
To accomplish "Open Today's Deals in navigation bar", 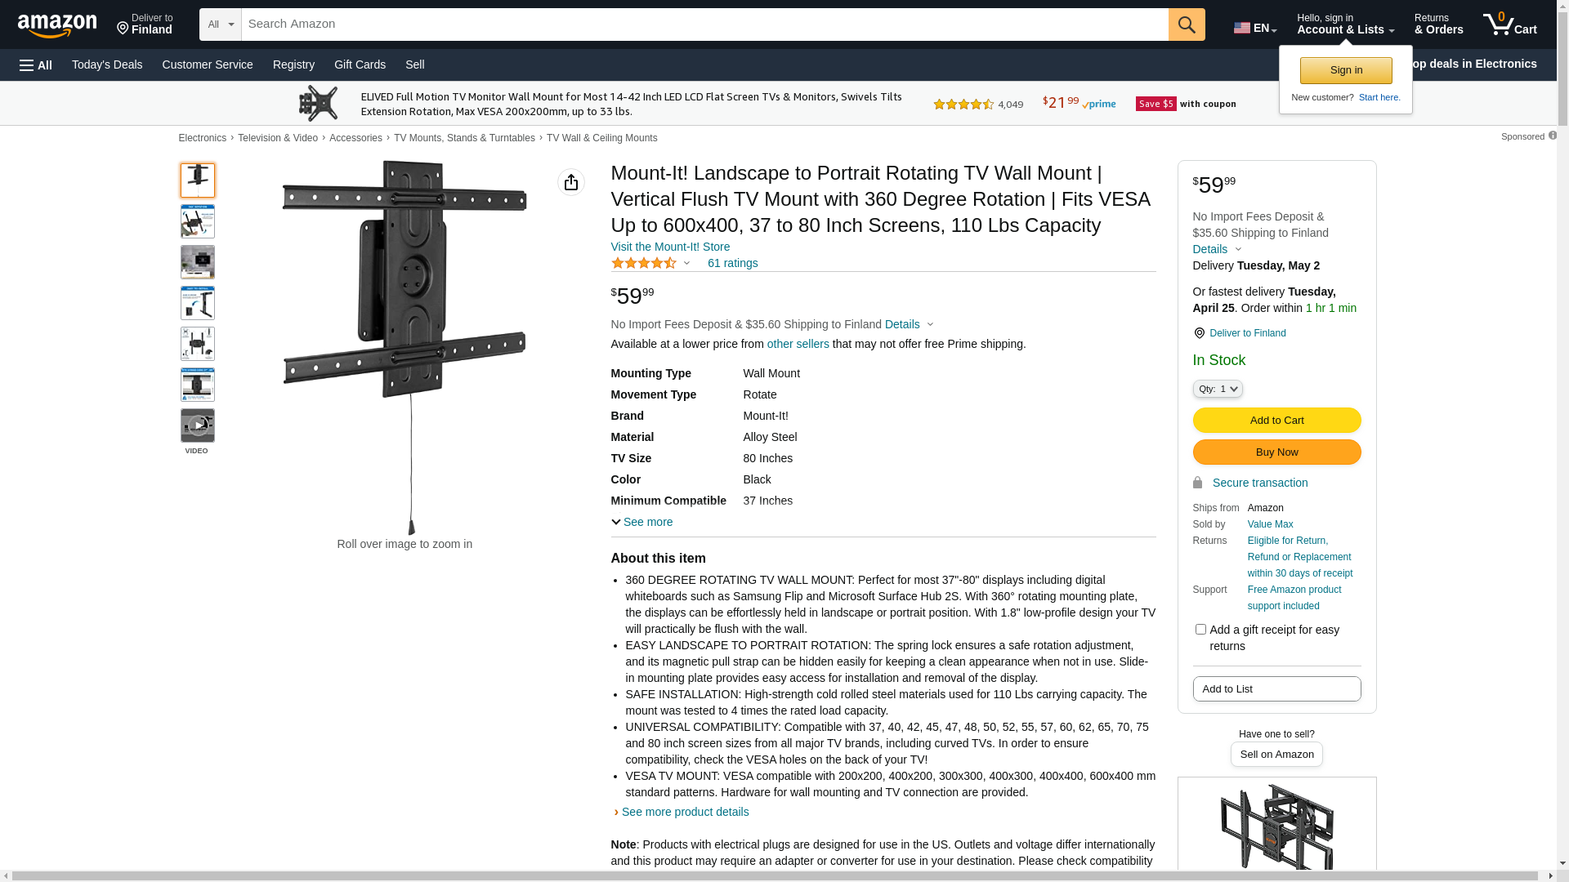I will point(107,65).
